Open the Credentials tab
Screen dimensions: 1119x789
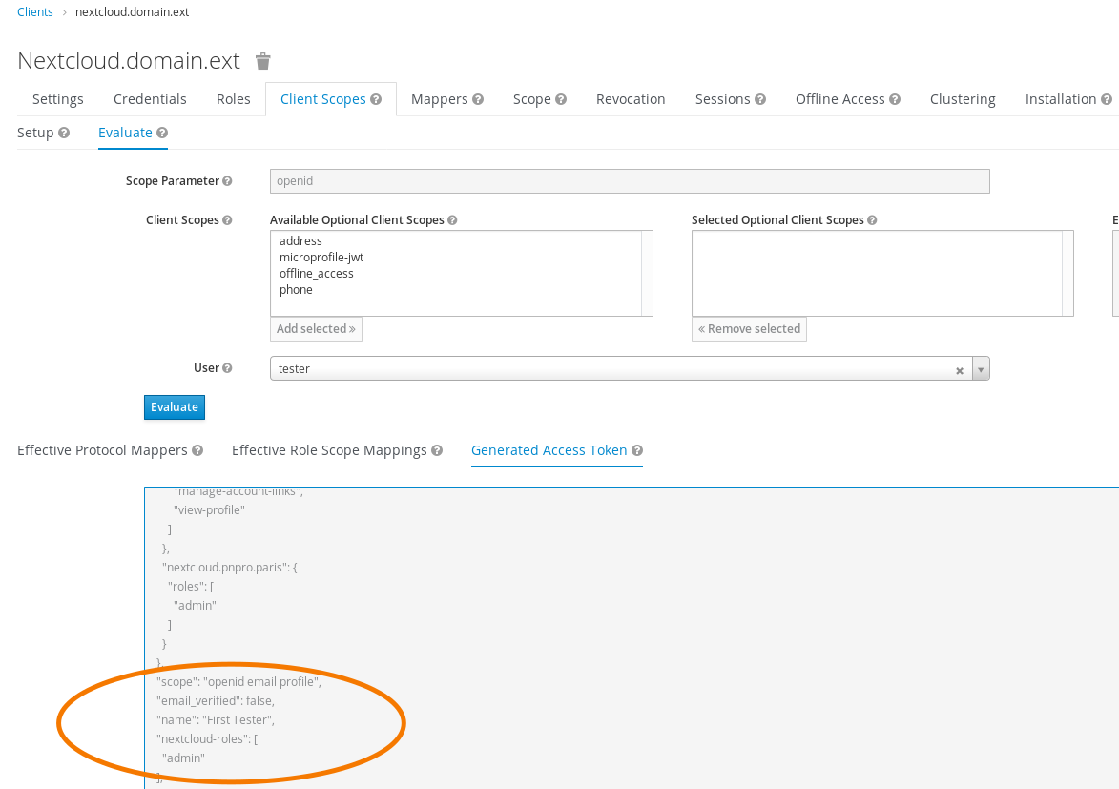(x=150, y=98)
